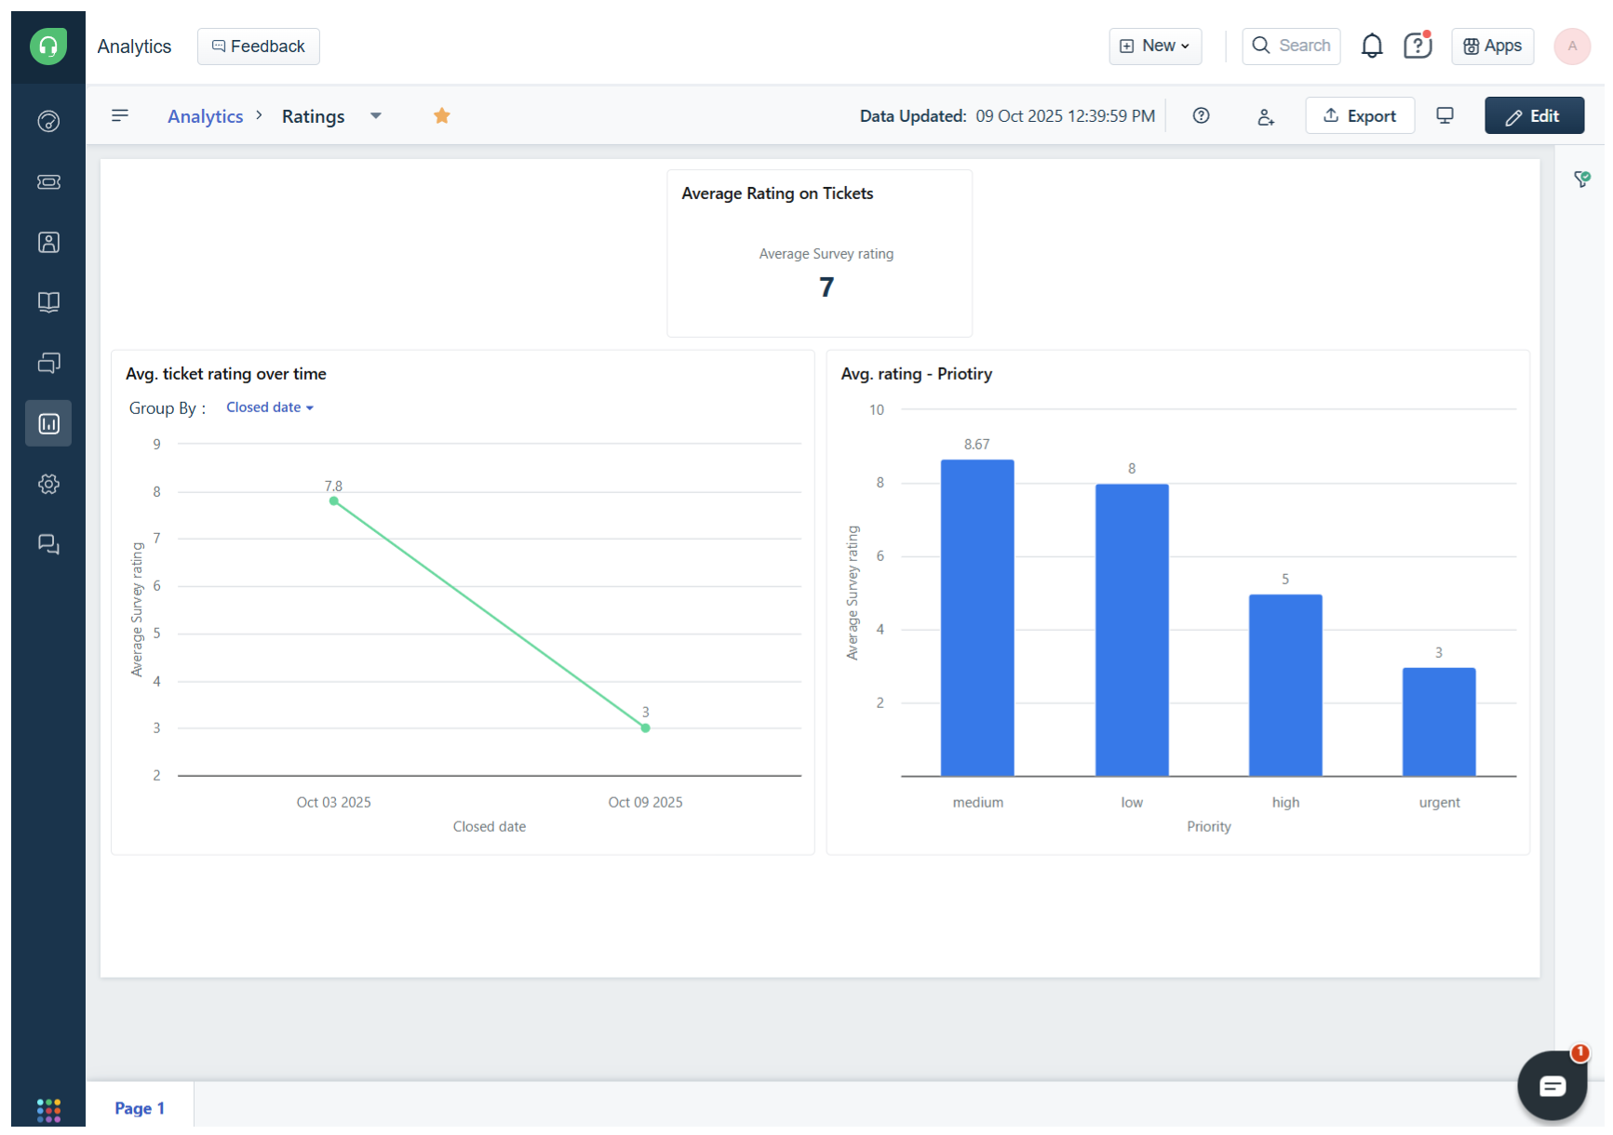Click the presentation mode monitor icon

1445,115
